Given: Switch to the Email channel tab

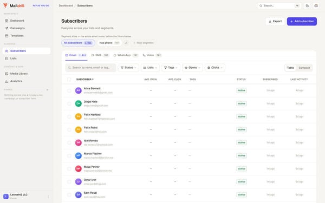Looking at the screenshot, I should tap(76, 55).
